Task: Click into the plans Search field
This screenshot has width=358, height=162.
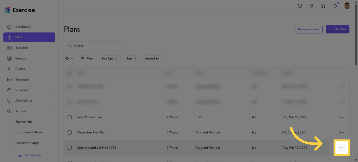Action: 93,46
